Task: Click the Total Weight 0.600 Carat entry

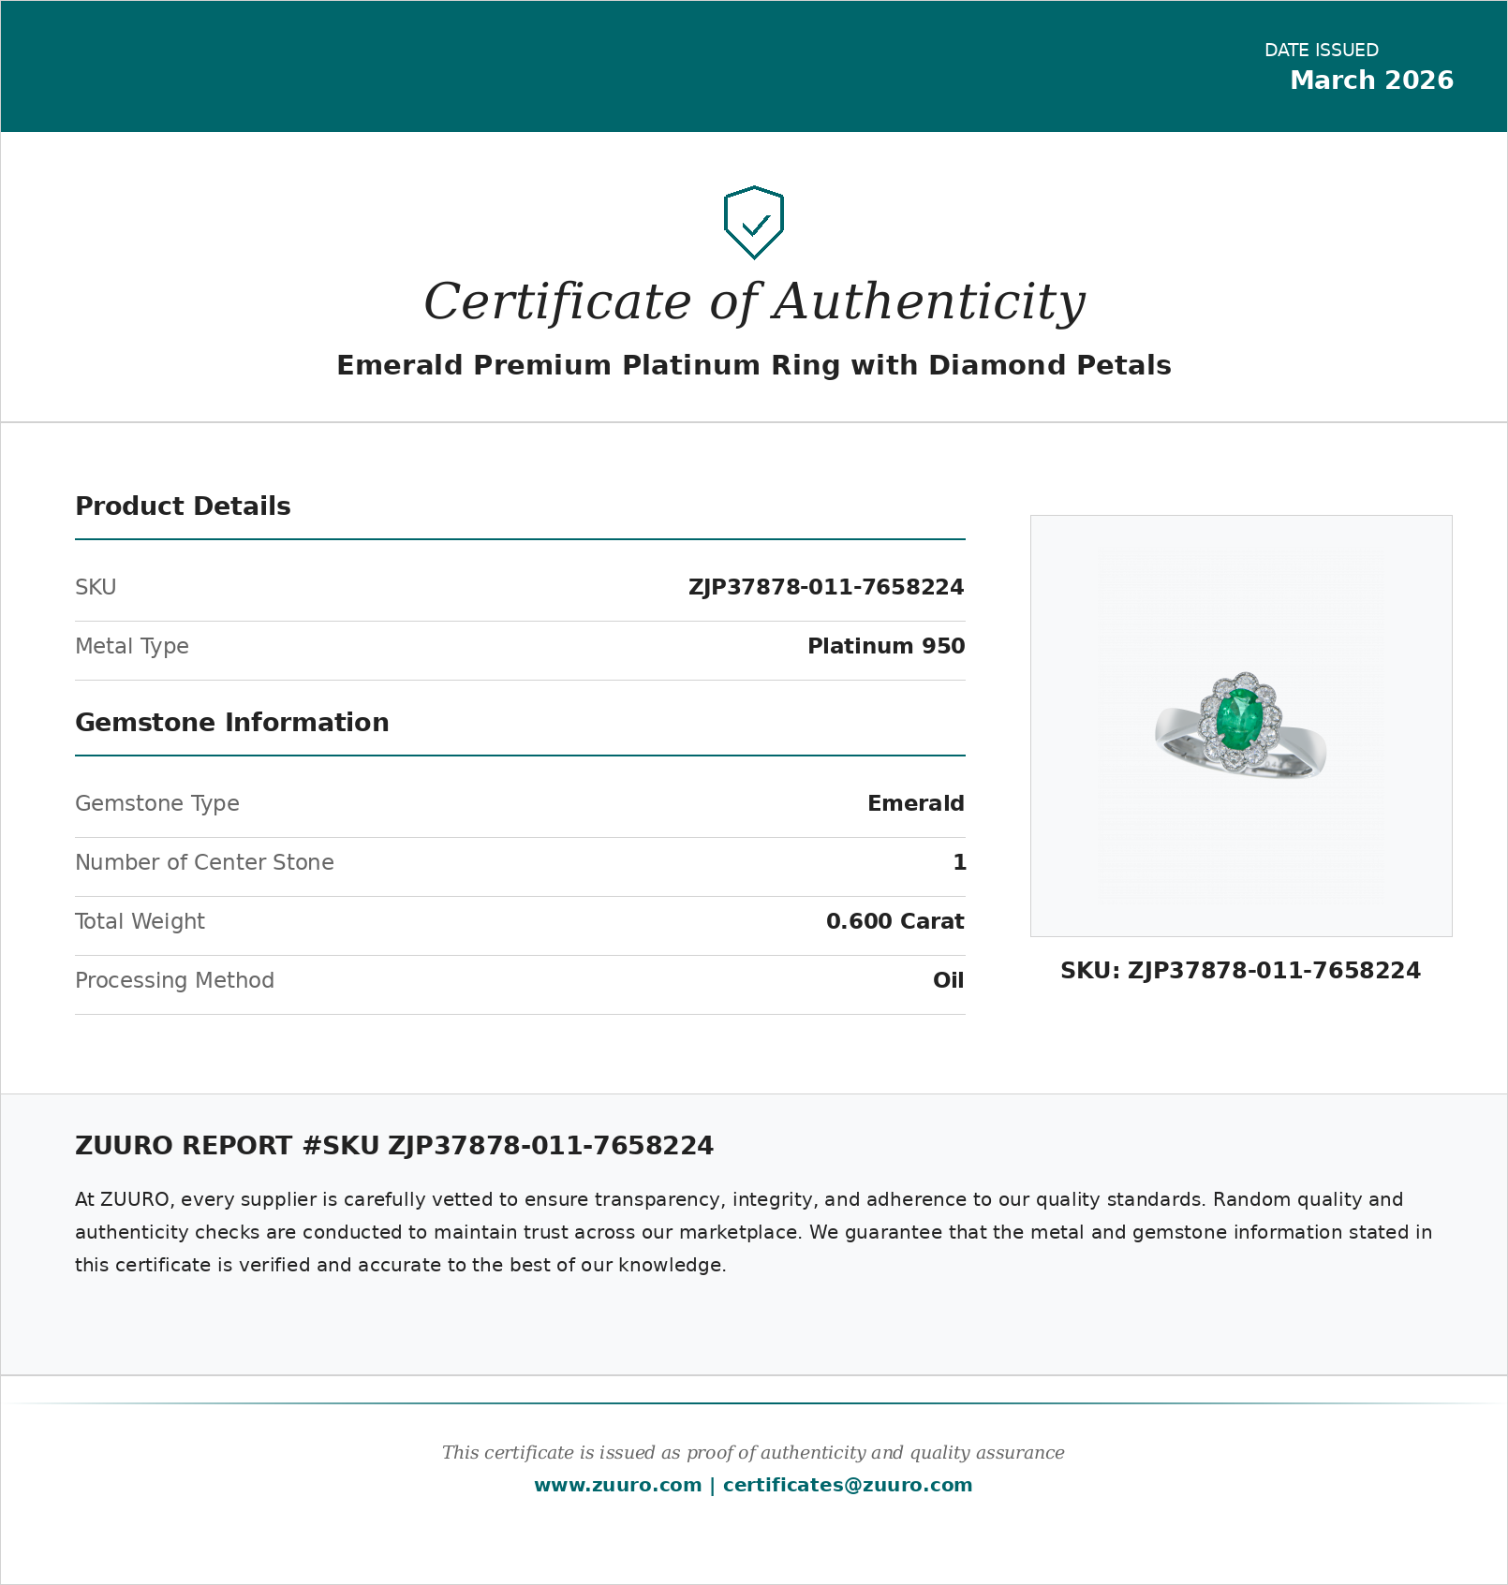Action: [x=520, y=921]
